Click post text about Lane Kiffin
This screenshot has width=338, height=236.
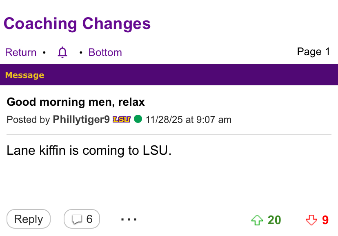click(x=89, y=151)
